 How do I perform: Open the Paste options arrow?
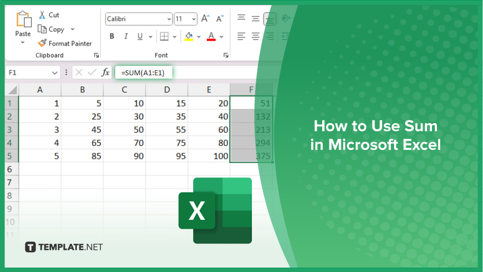(23, 42)
